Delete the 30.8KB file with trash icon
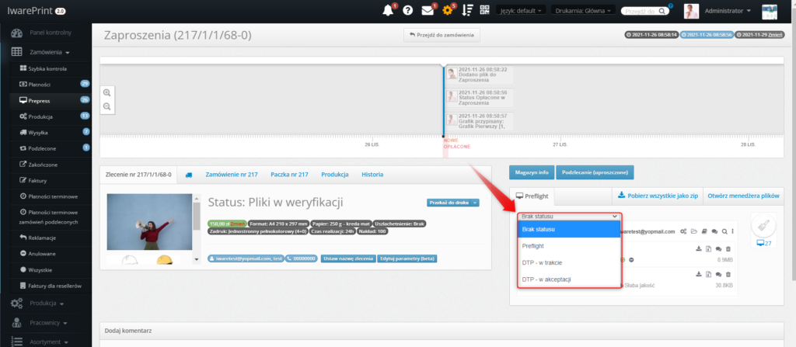Screen dimensions: 796x347 (x=728, y=274)
